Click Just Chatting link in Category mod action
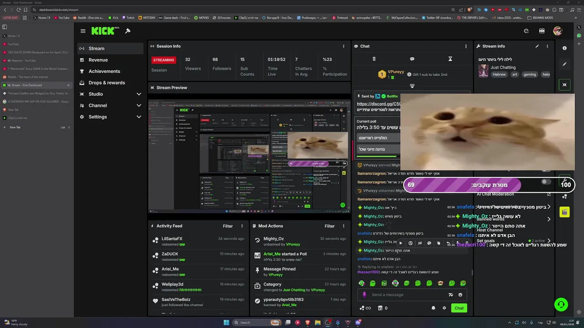Screen dimensions: 584x328 click(293, 290)
